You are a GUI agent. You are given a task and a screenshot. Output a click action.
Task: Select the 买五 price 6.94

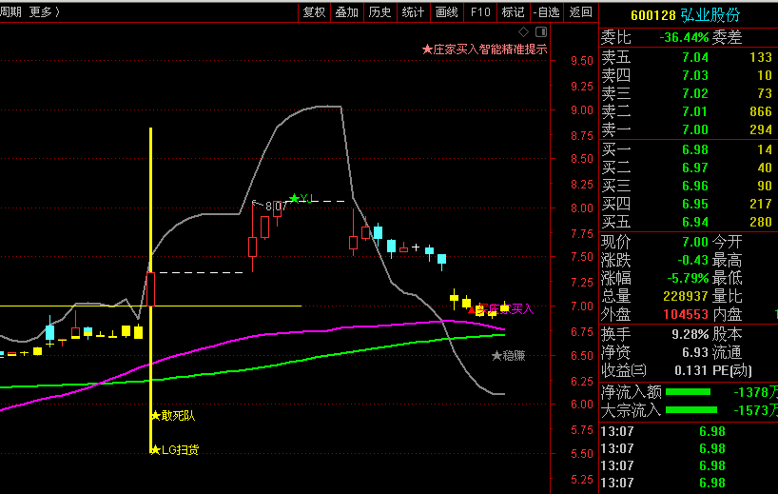pyautogui.click(x=695, y=222)
